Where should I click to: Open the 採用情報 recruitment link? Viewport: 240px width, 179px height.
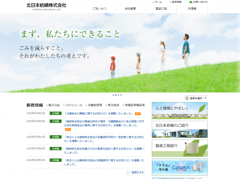[176, 2]
